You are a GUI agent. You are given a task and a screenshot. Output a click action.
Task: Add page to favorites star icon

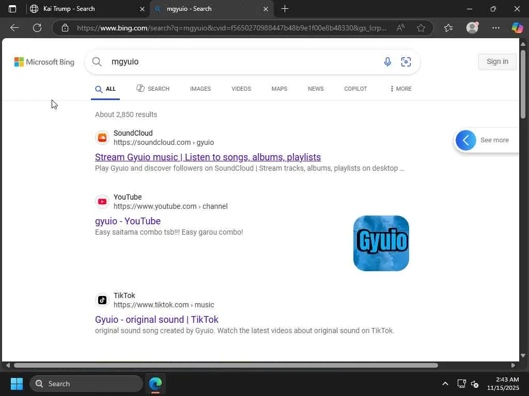coord(421,28)
